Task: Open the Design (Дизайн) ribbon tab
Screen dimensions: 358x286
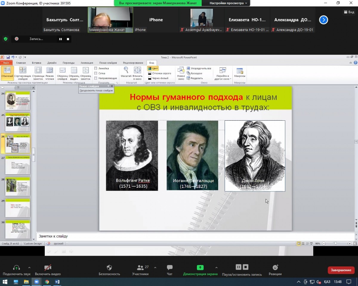Action: click(52, 63)
